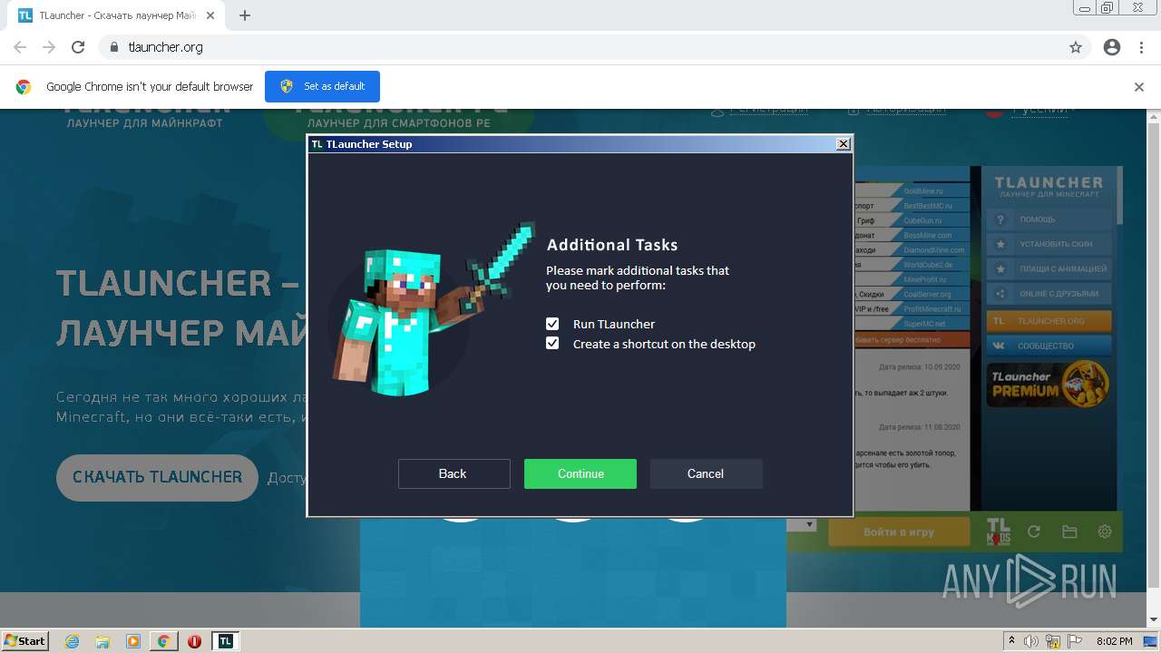Click the TL Mods icon in preview
This screenshot has width=1161, height=653.
[x=998, y=531]
